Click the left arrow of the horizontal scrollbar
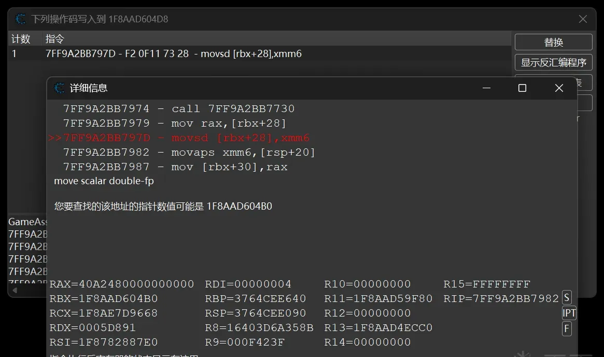 [15, 291]
